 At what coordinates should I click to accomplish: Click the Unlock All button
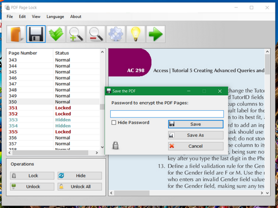click(x=79, y=187)
